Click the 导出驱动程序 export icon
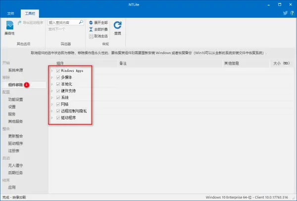The width and height of the screenshot is (297, 201). pyautogui.click(x=19, y=23)
